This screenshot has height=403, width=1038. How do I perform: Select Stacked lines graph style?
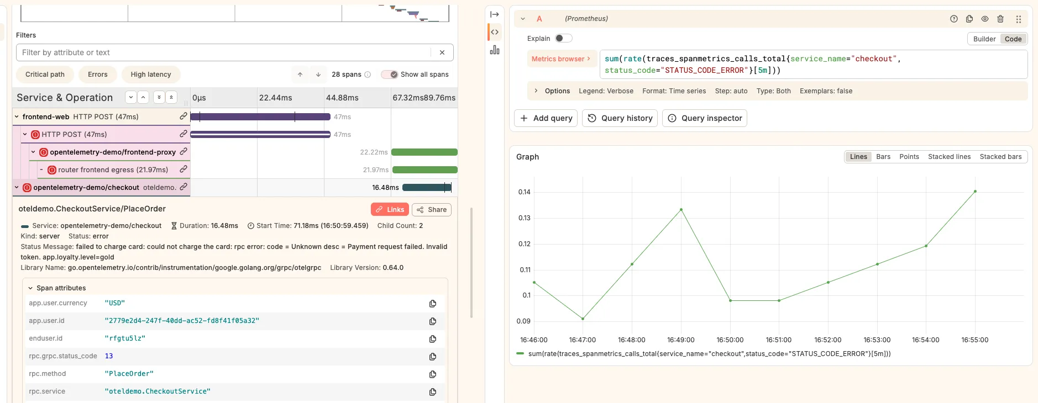(x=949, y=157)
